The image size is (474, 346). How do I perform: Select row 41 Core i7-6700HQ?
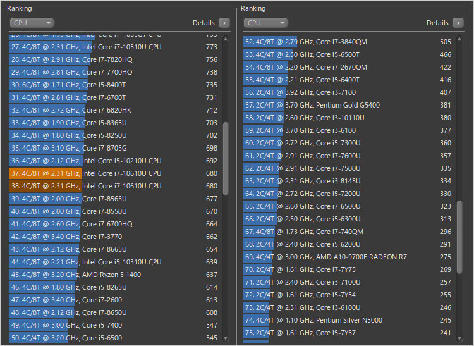[115, 224]
